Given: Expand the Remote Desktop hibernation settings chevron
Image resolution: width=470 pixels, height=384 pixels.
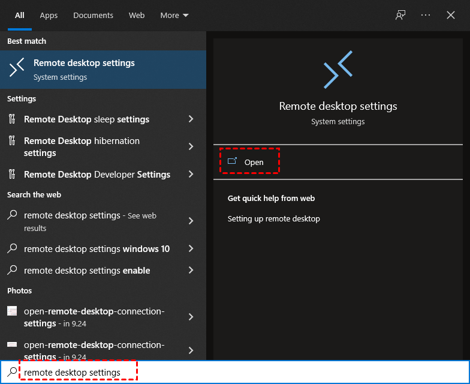Looking at the screenshot, I should tap(191, 146).
